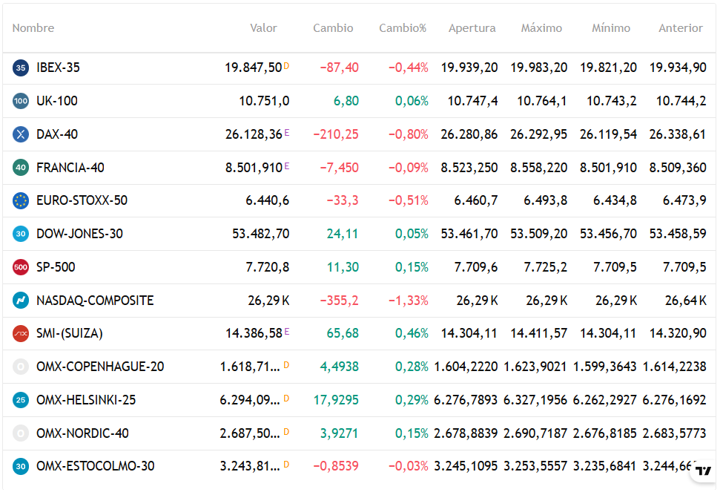This screenshot has height=495, width=723.
Task: Click the OMX-HELSINKI-25 icon
Action: (x=21, y=400)
